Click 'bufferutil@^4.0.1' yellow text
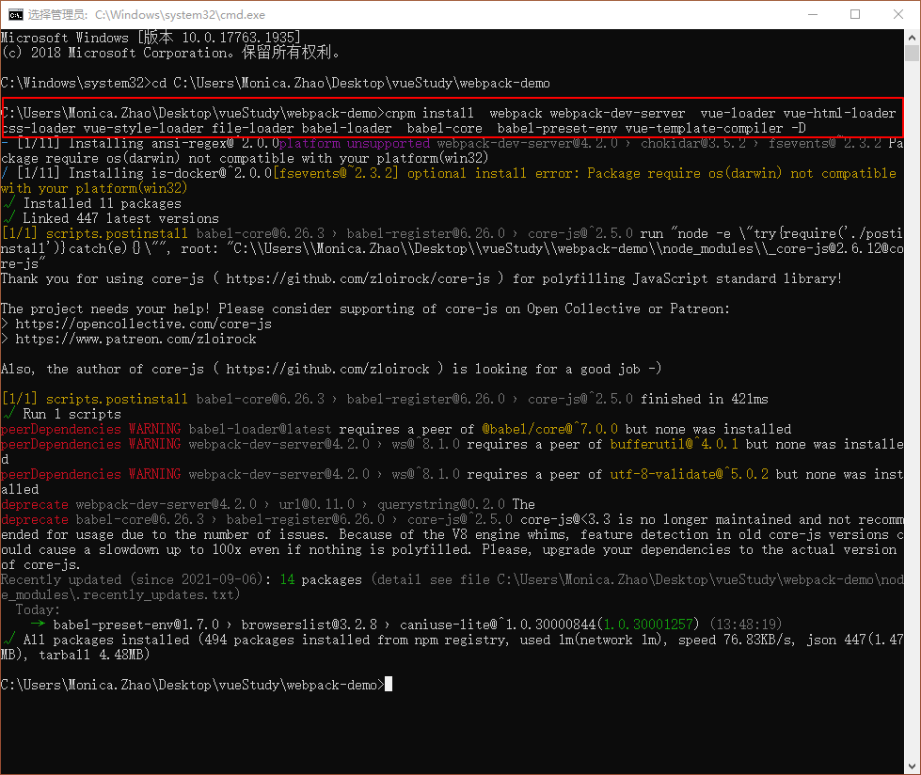Viewport: 921px width, 775px height. pos(675,445)
